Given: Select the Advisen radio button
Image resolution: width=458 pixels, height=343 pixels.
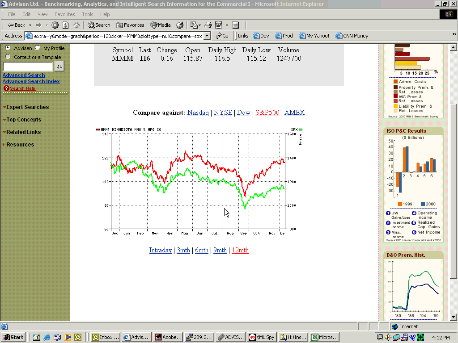Looking at the screenshot, I should pos(8,48).
